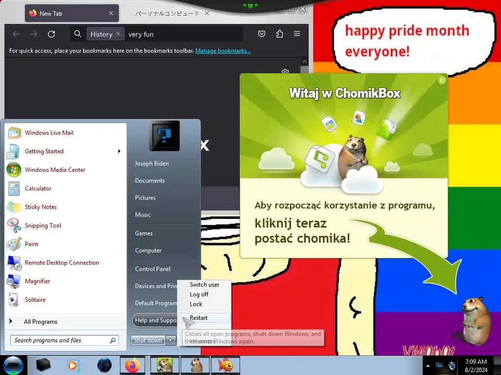The width and height of the screenshot is (501, 375).
Task: Open the media player taskbar icon
Action: pyautogui.click(x=72, y=365)
